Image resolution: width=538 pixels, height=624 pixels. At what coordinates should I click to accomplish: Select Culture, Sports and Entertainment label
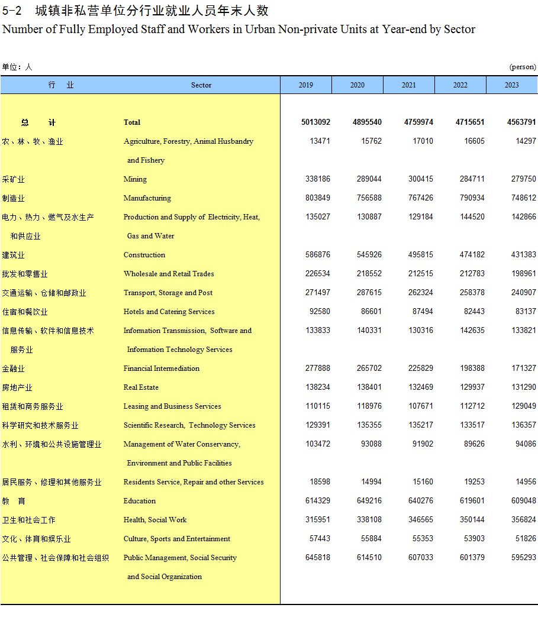177,539
